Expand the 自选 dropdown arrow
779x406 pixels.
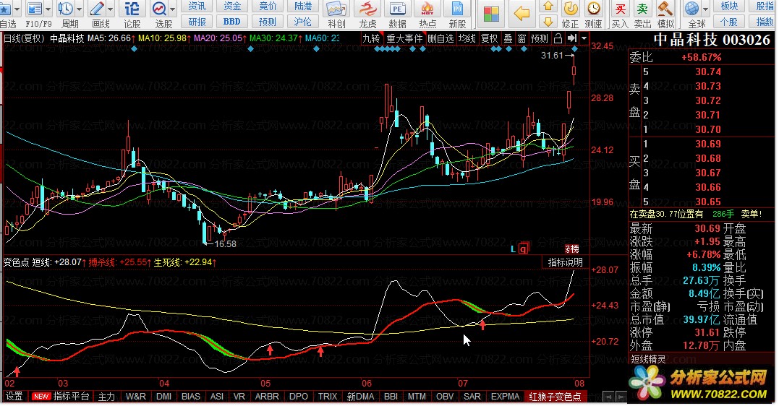point(17,9)
